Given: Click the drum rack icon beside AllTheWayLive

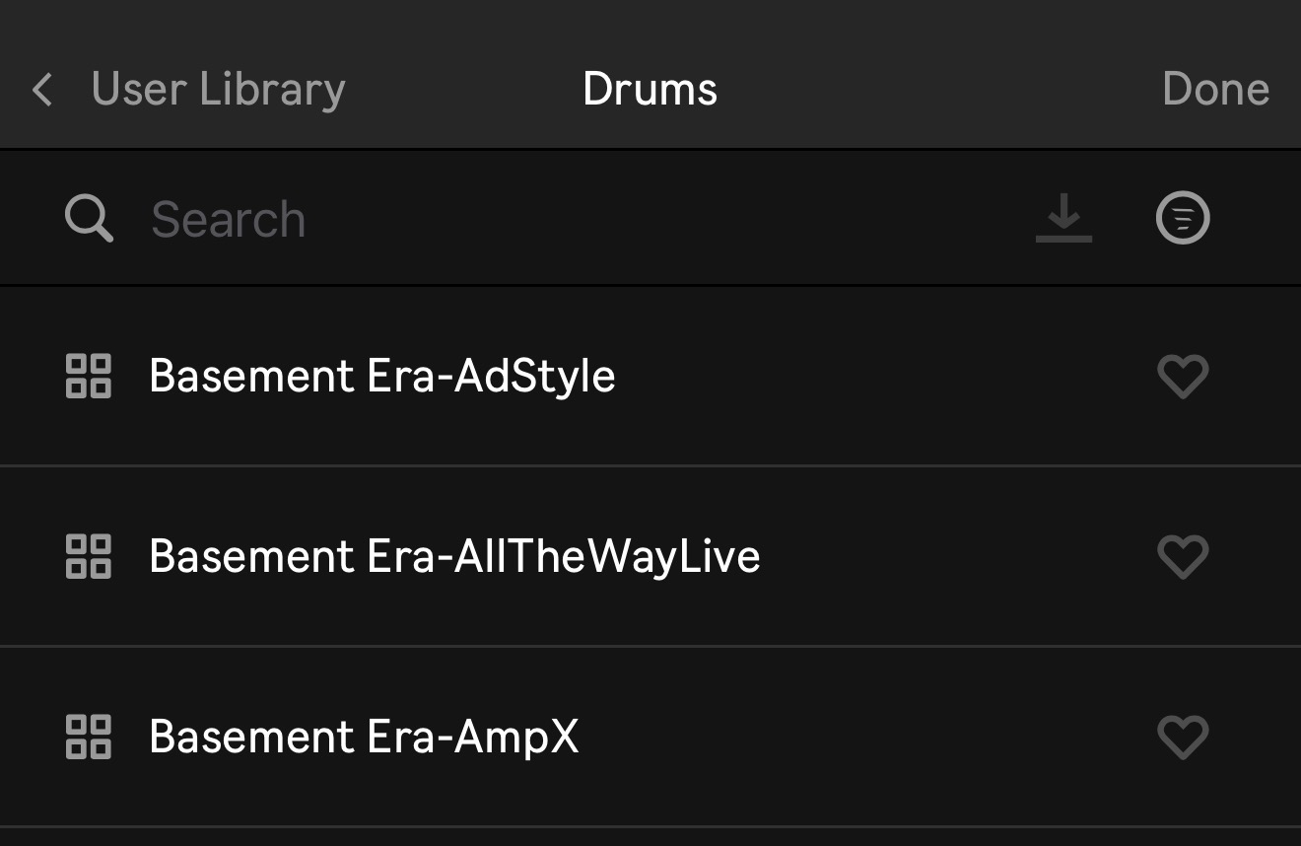Looking at the screenshot, I should click(x=89, y=556).
